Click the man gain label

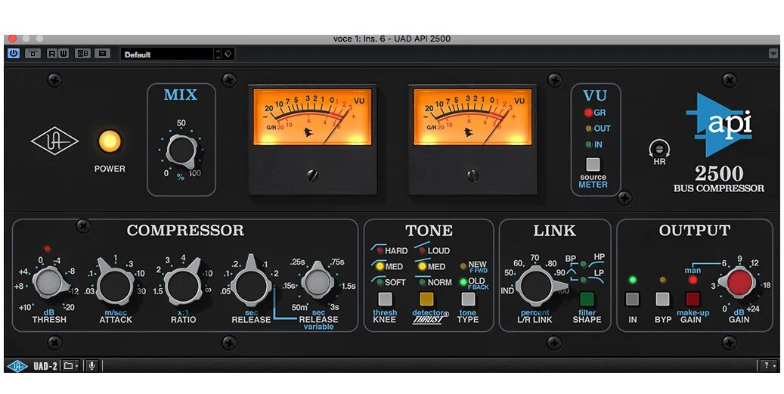point(693,271)
